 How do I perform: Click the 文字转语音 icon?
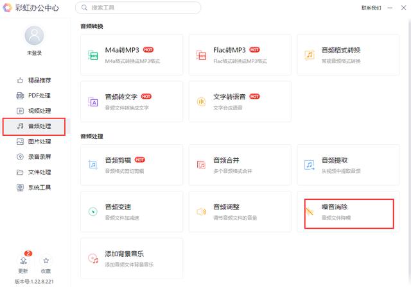201,102
